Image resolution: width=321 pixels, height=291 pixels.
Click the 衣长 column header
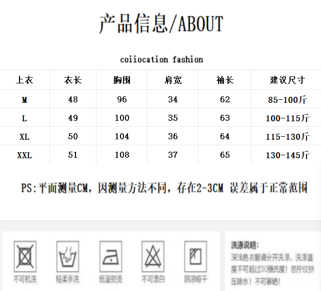(73, 80)
